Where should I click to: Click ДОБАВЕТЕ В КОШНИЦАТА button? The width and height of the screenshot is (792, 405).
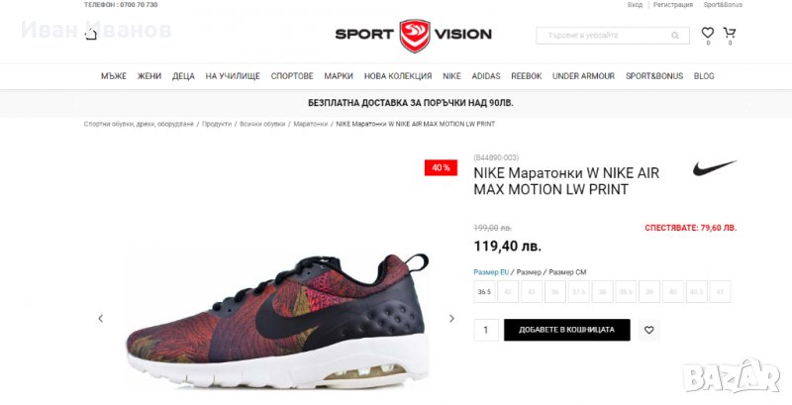point(566,330)
